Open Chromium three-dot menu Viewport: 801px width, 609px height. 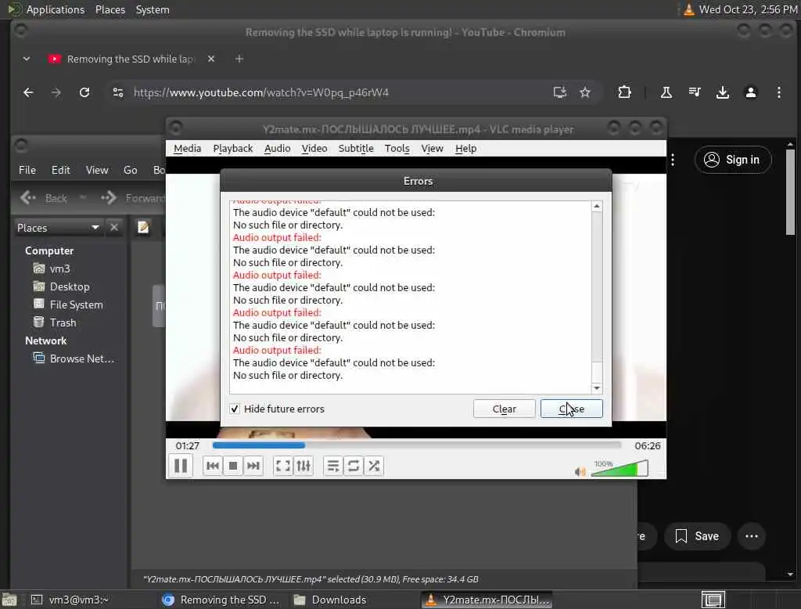(x=778, y=92)
